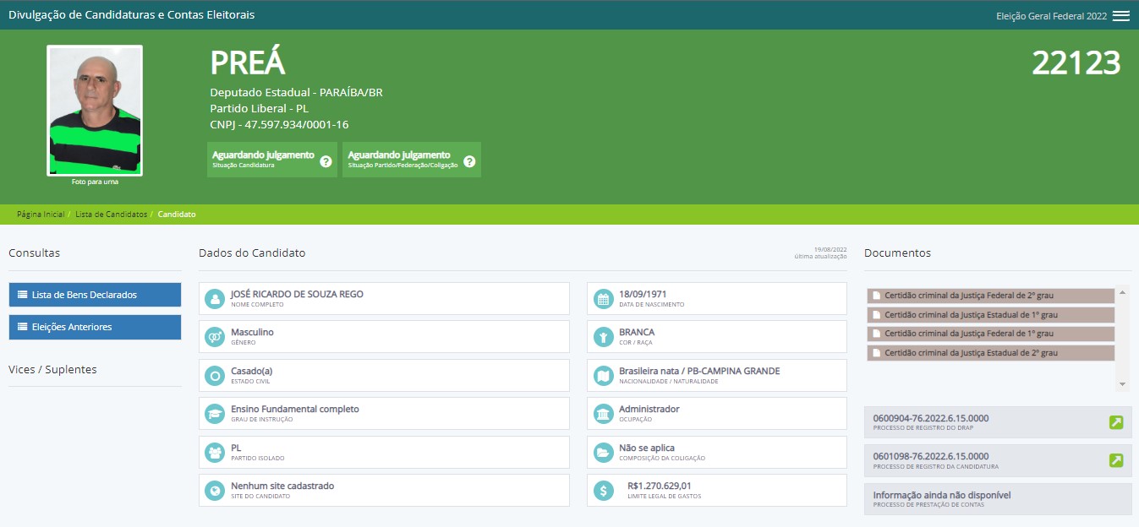Image resolution: width=1139 pixels, height=527 pixels.
Task: Open the hamburger menu at top right
Action: click(1120, 16)
